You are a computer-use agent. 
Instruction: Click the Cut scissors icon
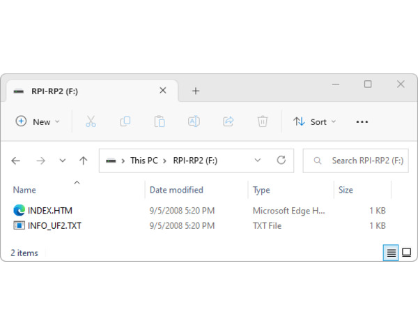pos(91,121)
